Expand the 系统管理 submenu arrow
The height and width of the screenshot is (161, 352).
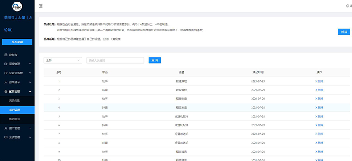(30, 137)
